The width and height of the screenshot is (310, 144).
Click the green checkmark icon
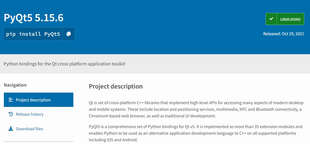click(271, 19)
